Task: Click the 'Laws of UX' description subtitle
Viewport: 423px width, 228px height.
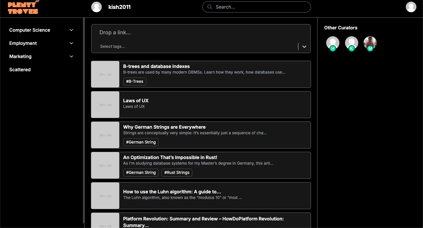Action: coord(134,107)
